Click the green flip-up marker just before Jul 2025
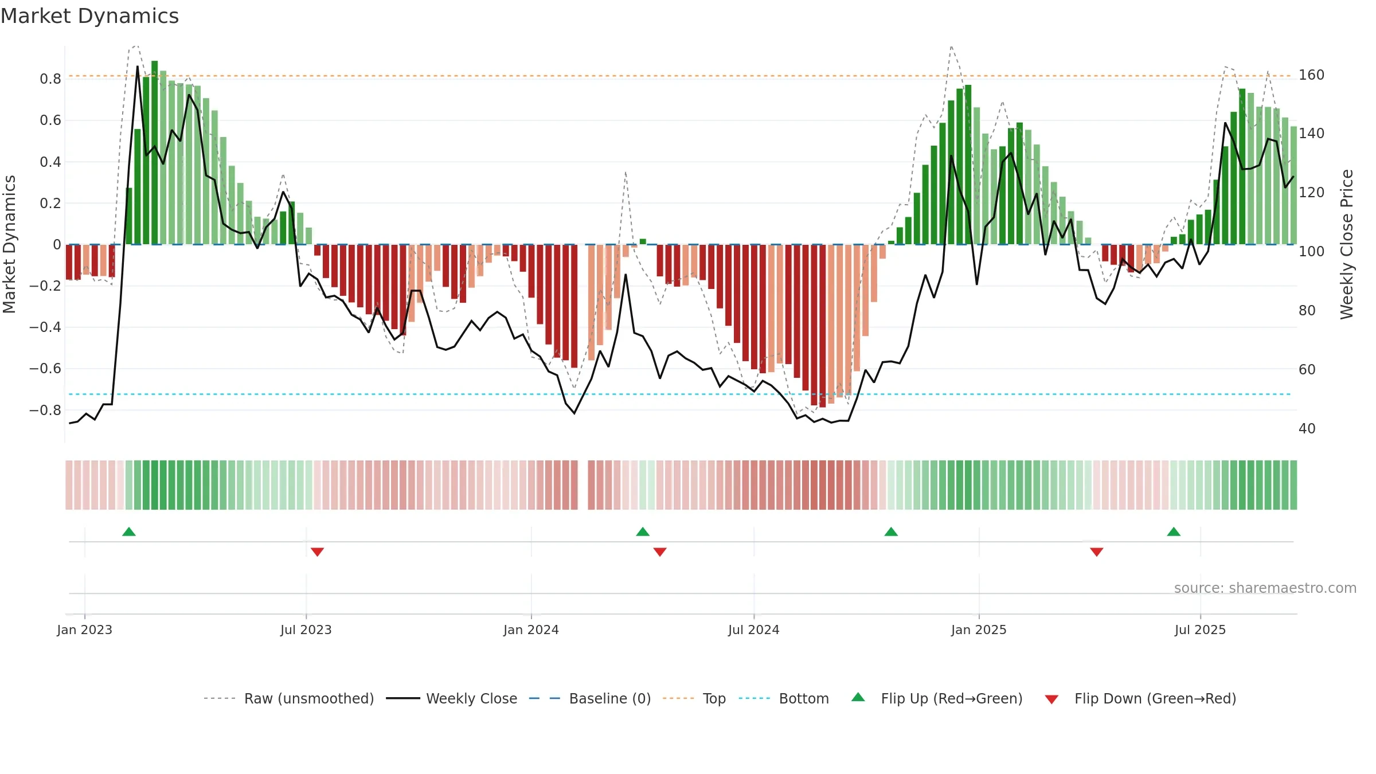The height and width of the screenshot is (774, 1376). click(1174, 531)
